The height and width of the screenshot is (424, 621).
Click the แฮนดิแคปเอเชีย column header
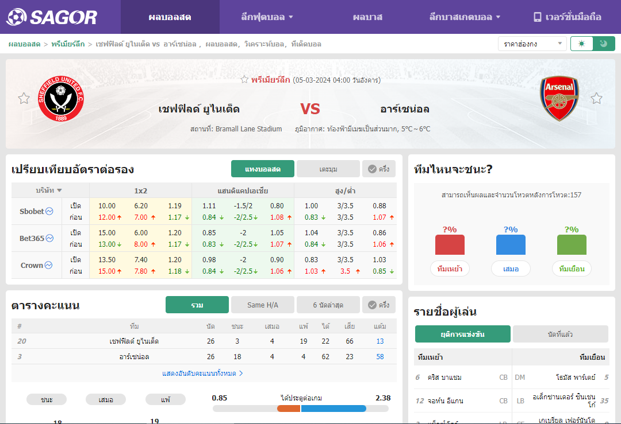click(243, 191)
